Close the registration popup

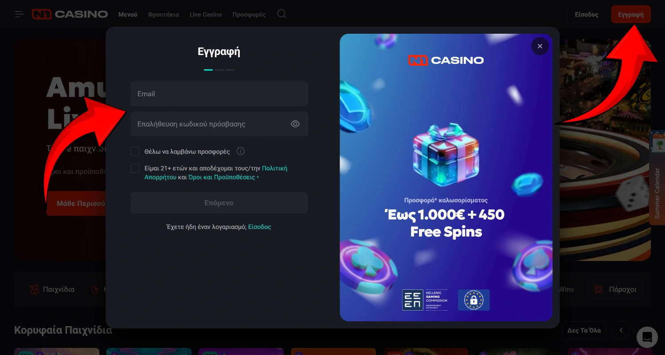tap(540, 46)
